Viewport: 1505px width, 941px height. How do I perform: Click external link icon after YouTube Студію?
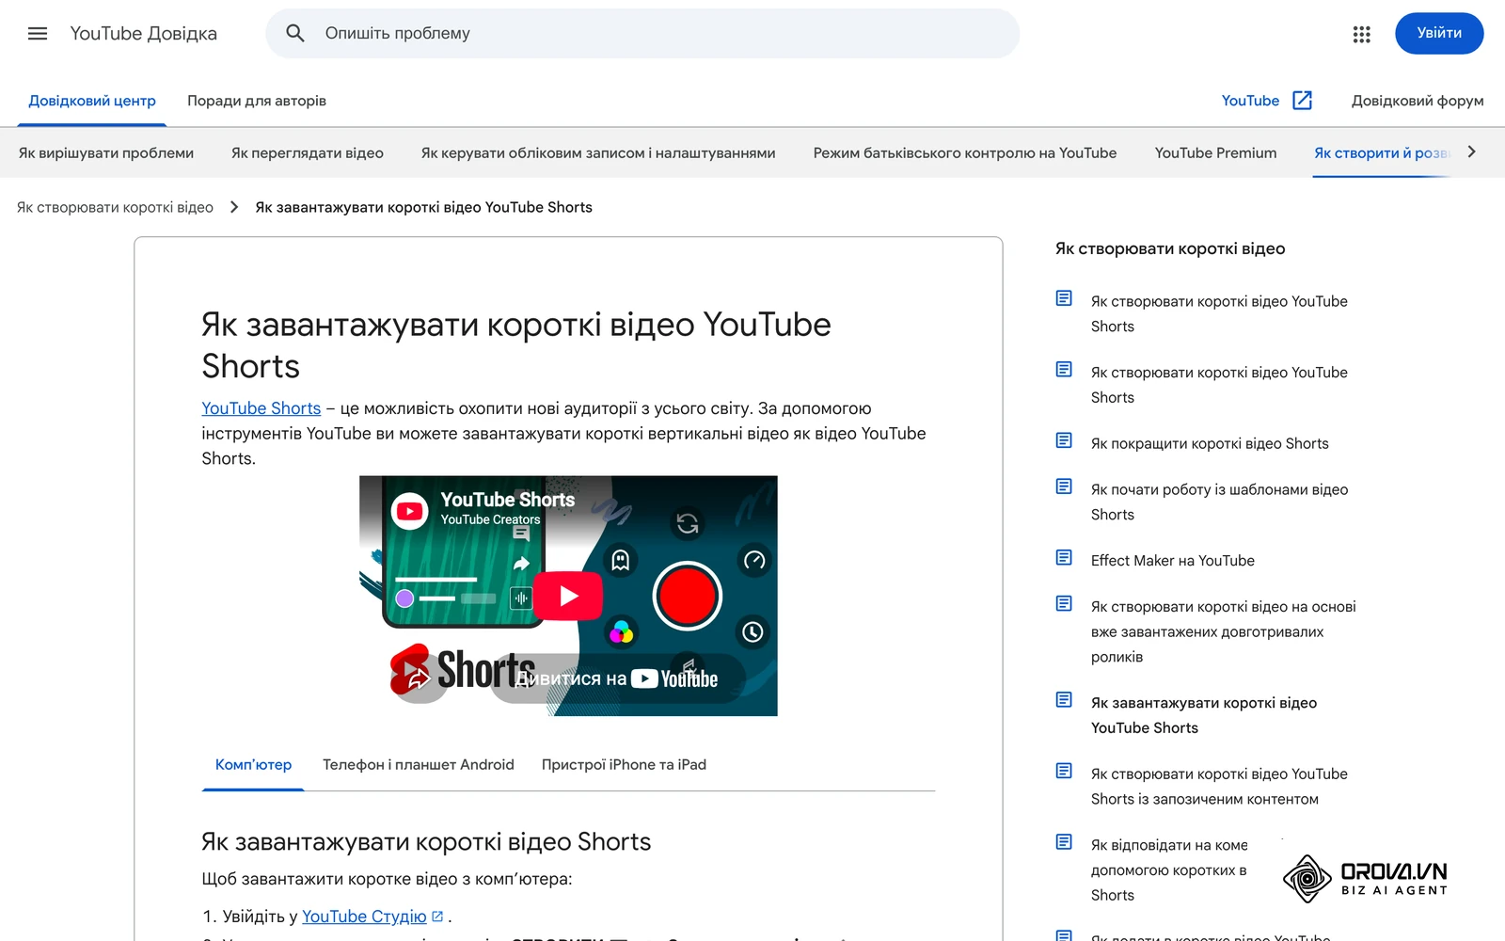pos(437,917)
